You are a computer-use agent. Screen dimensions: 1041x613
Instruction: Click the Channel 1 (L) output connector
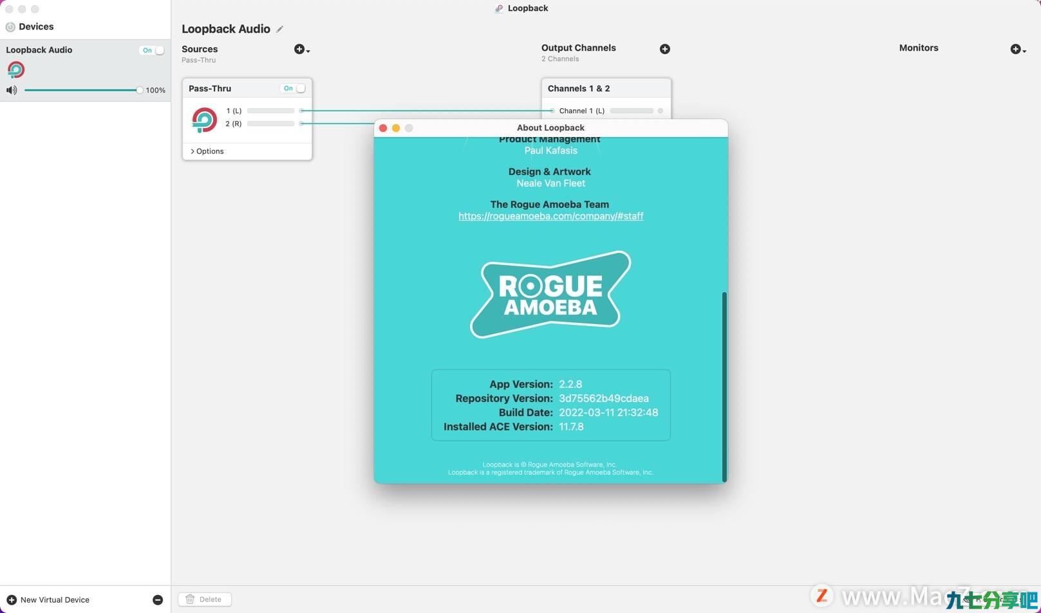tap(552, 111)
